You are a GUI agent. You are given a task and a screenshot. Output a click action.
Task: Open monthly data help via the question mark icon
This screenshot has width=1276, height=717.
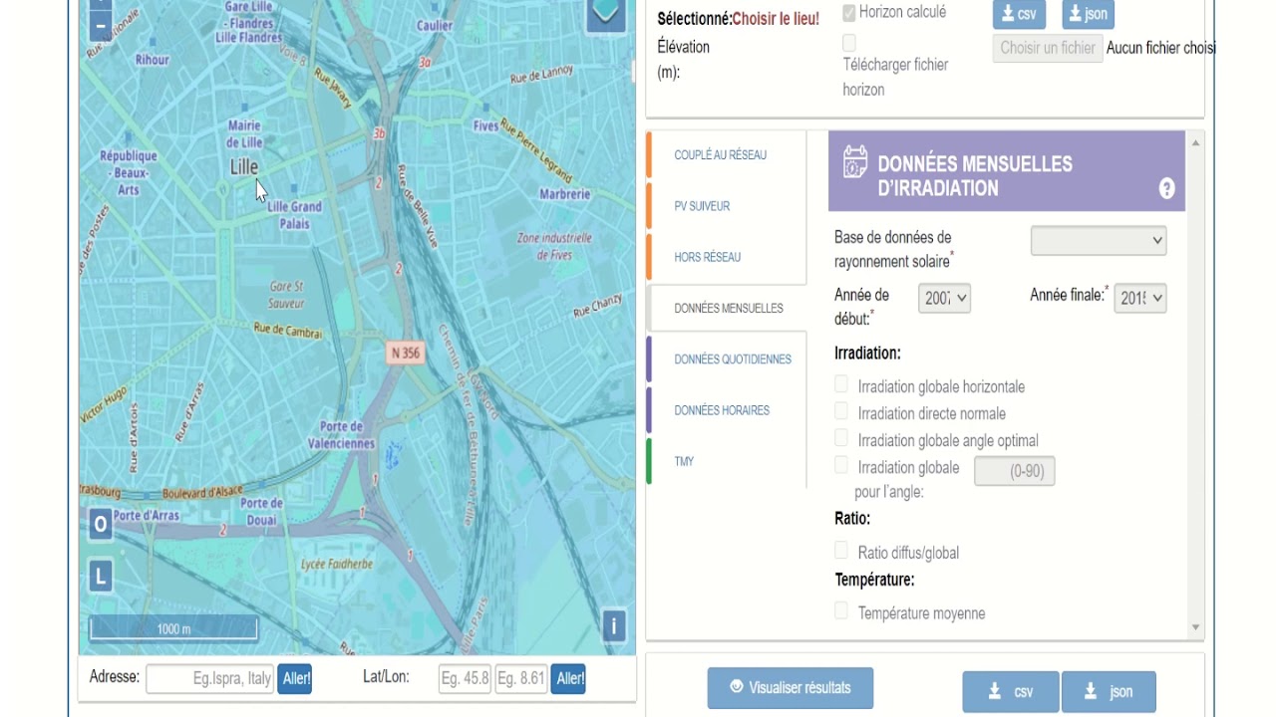pos(1165,187)
